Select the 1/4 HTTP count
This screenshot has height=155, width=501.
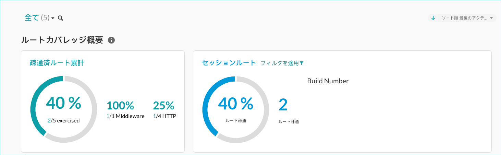pos(164,116)
